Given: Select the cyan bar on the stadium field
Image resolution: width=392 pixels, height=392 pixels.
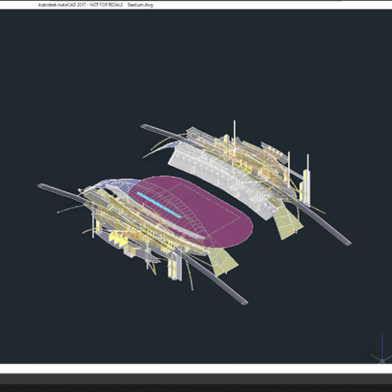Looking at the screenshot, I should point(159,205).
